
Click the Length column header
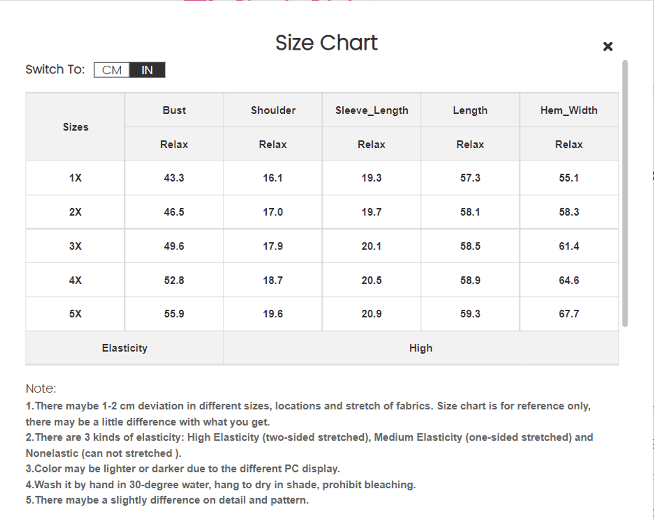(470, 110)
